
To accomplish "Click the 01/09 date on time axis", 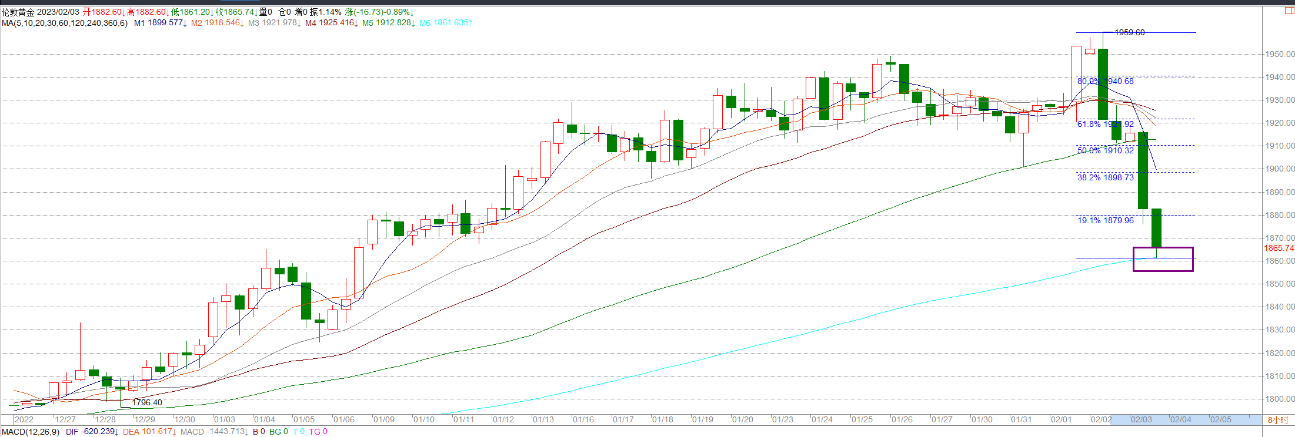I will (384, 419).
